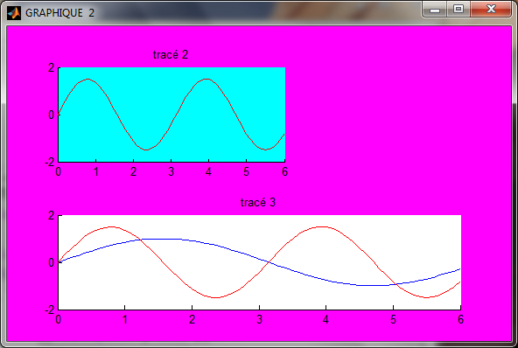
Task: Click y-axis label -2 of tracé 3 axes
Action: (x=50, y=310)
